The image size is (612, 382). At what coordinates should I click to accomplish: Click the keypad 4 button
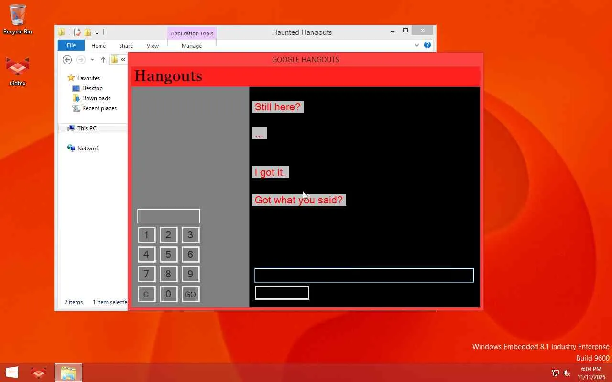pyautogui.click(x=146, y=255)
